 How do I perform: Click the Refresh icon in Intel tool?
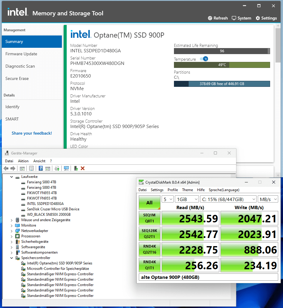pos(210,18)
